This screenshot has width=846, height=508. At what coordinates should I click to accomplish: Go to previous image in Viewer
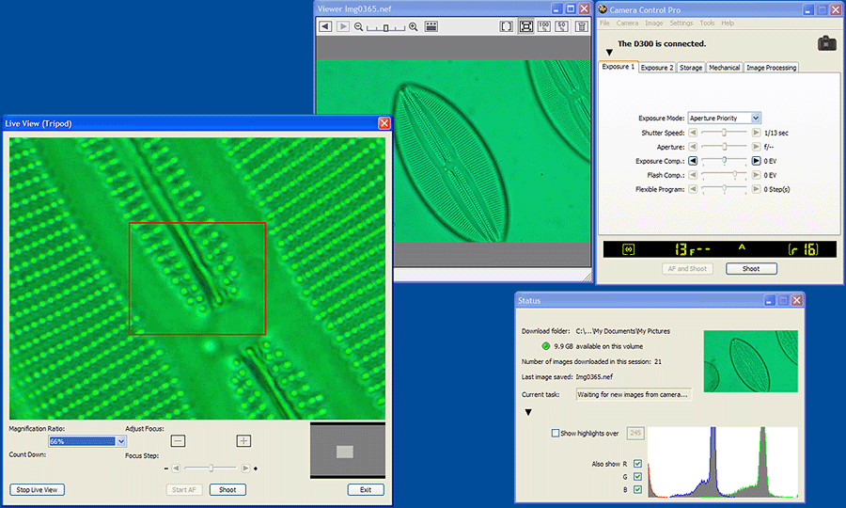[x=325, y=26]
